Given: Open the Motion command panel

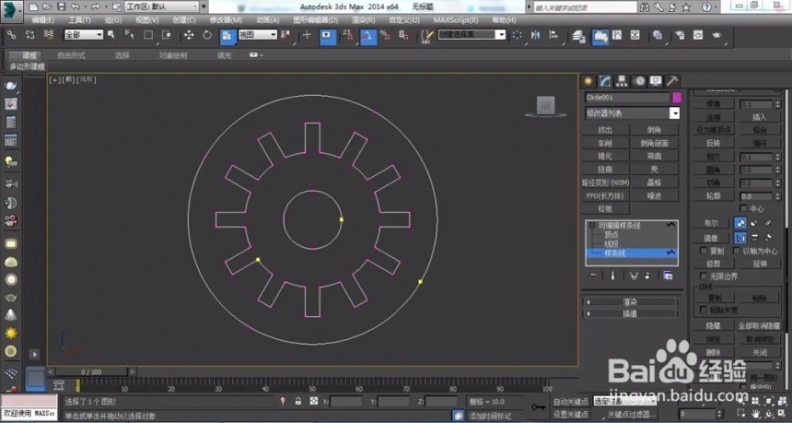Looking at the screenshot, I should 639,81.
